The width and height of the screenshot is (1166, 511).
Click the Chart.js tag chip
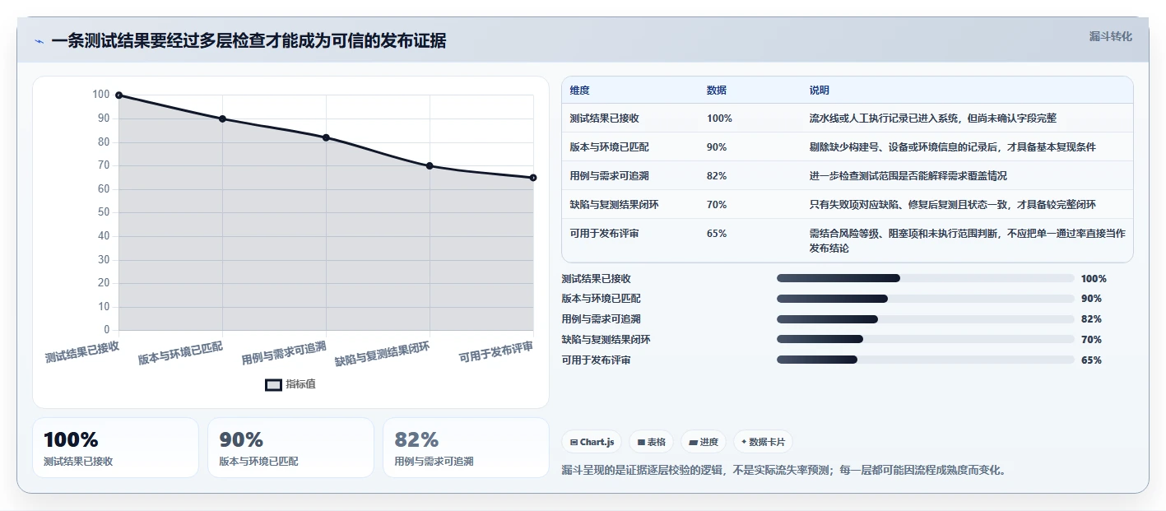click(592, 442)
